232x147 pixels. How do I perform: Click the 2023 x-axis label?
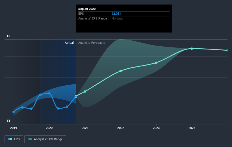156,128
